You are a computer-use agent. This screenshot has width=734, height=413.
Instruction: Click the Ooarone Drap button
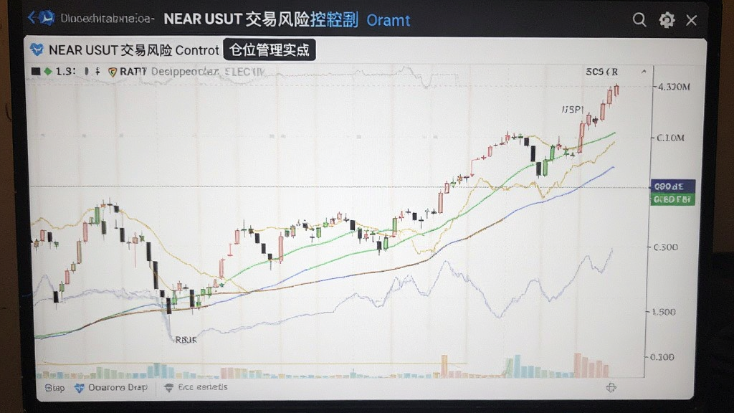tap(118, 388)
